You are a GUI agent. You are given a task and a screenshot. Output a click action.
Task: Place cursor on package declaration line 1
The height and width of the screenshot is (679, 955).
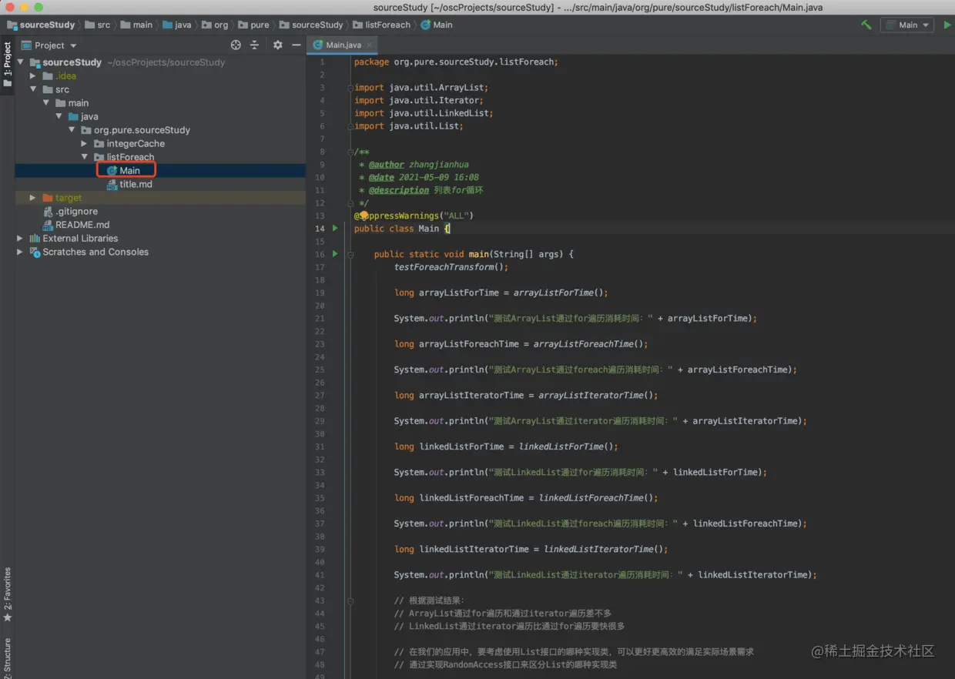tap(456, 62)
